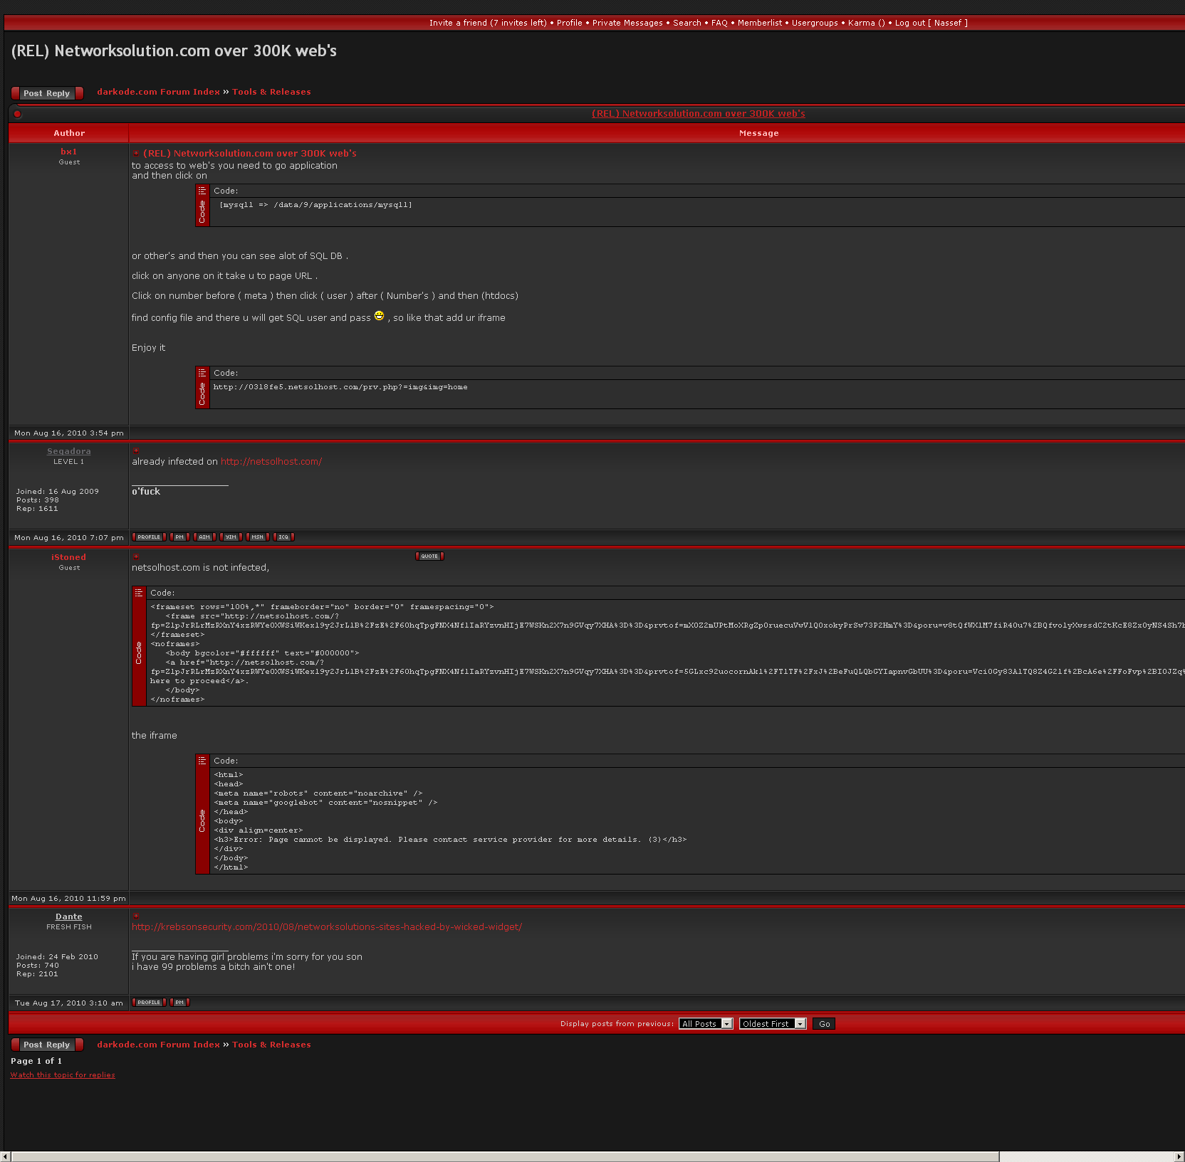Open Private Messages in top menu

(x=627, y=23)
